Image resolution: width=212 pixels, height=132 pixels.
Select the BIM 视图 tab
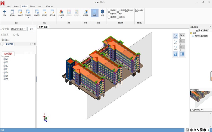[43, 27]
